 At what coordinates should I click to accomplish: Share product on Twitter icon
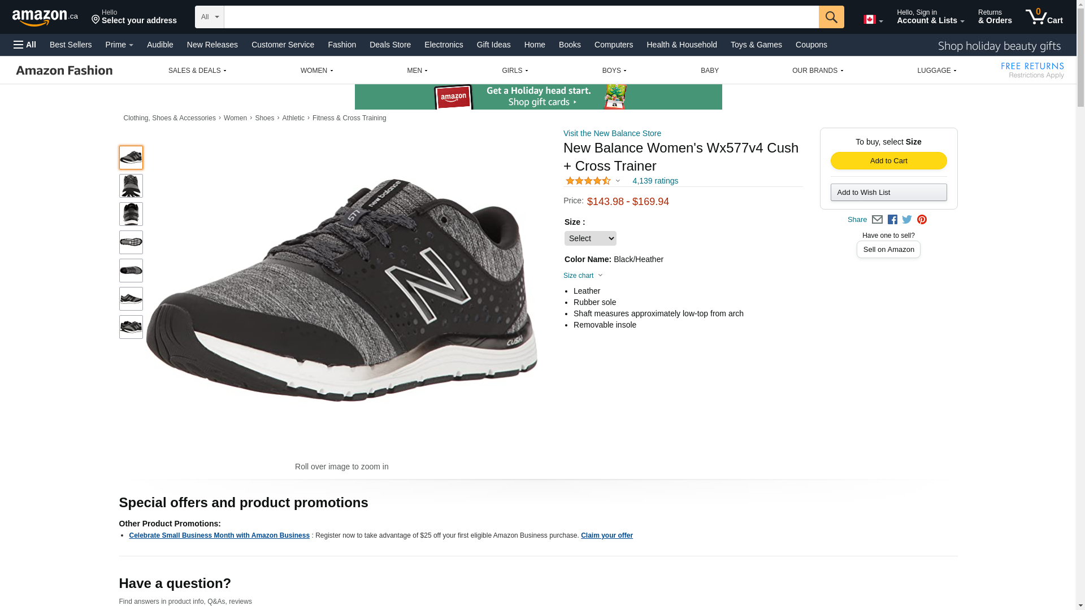tap(907, 220)
